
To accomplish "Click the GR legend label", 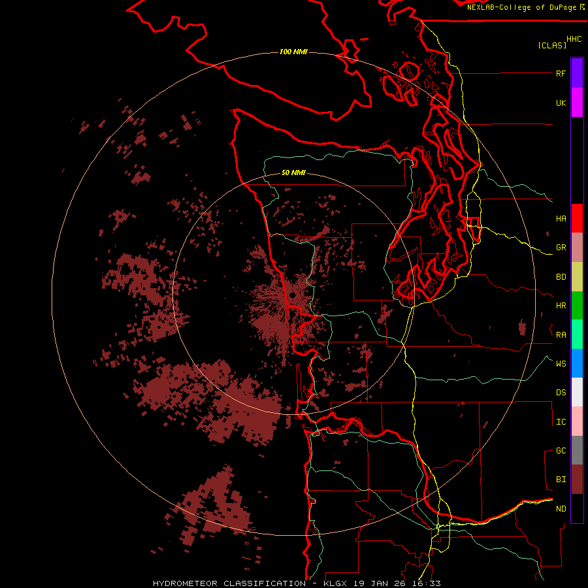I will click(561, 248).
